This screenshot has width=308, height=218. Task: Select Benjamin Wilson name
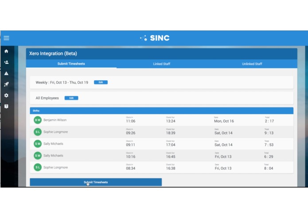coord(55,120)
